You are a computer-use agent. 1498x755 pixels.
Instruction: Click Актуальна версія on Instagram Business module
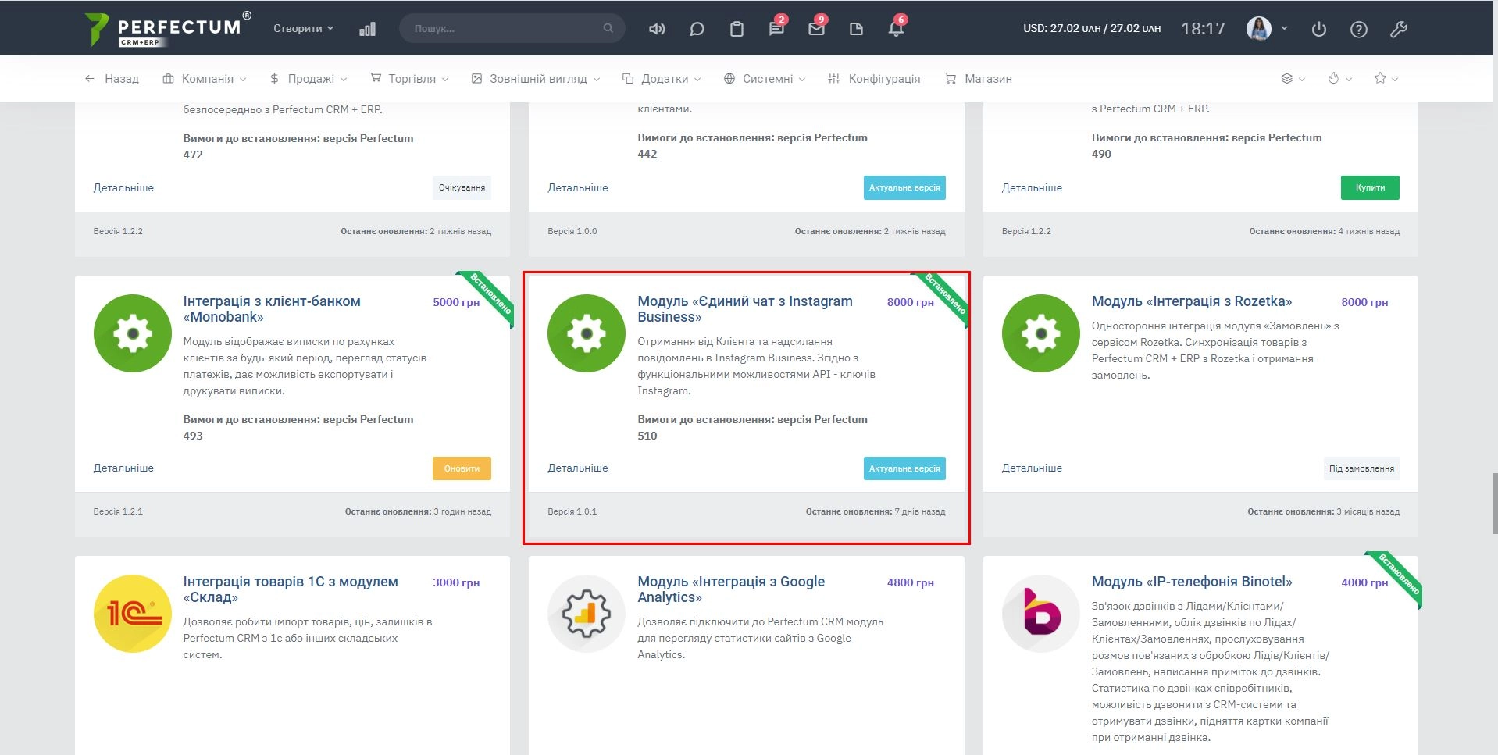point(904,468)
